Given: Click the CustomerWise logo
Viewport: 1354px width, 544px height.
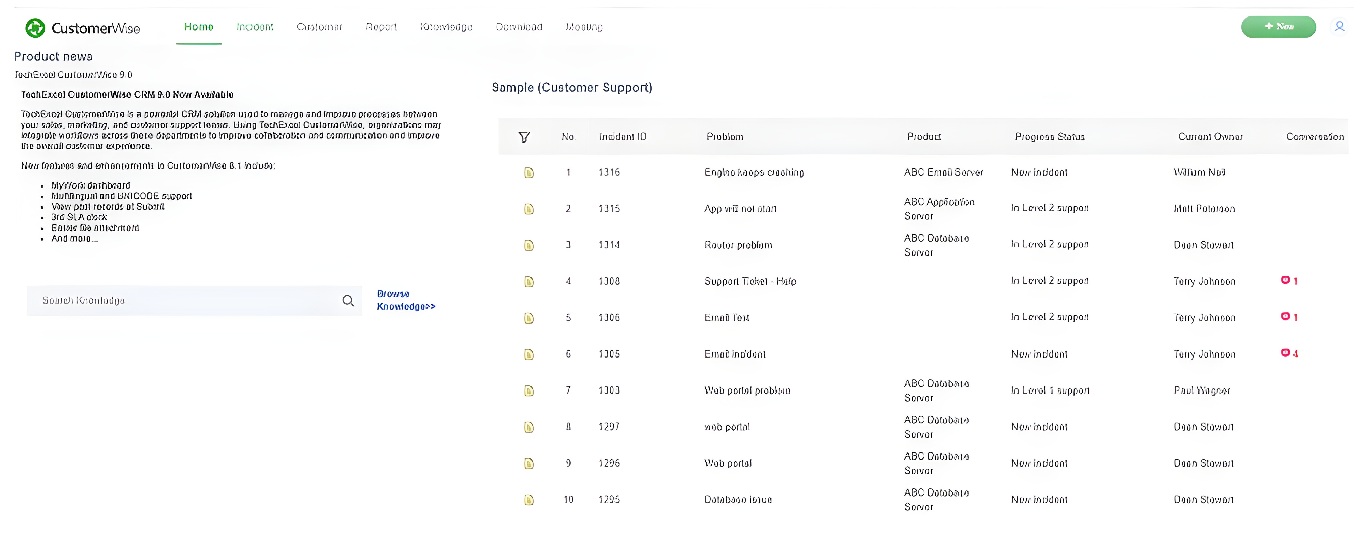Looking at the screenshot, I should click(82, 28).
